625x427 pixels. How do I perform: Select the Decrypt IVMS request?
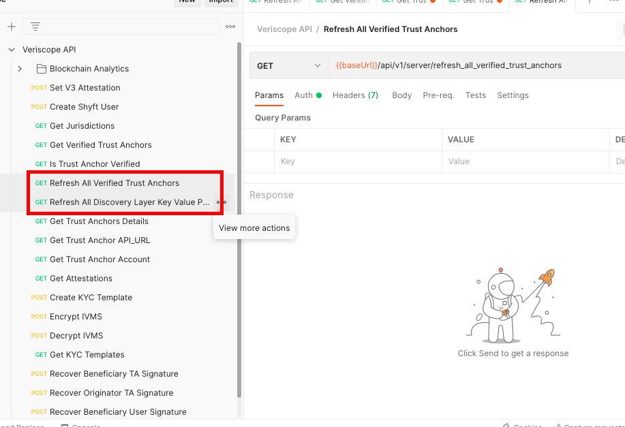coord(76,336)
